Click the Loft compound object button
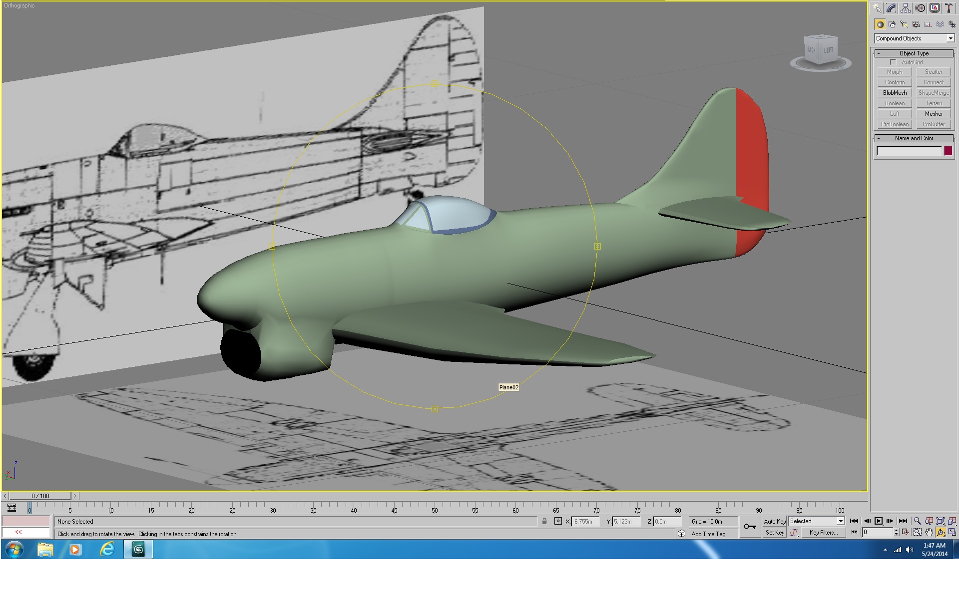The image size is (959, 599). (x=895, y=114)
